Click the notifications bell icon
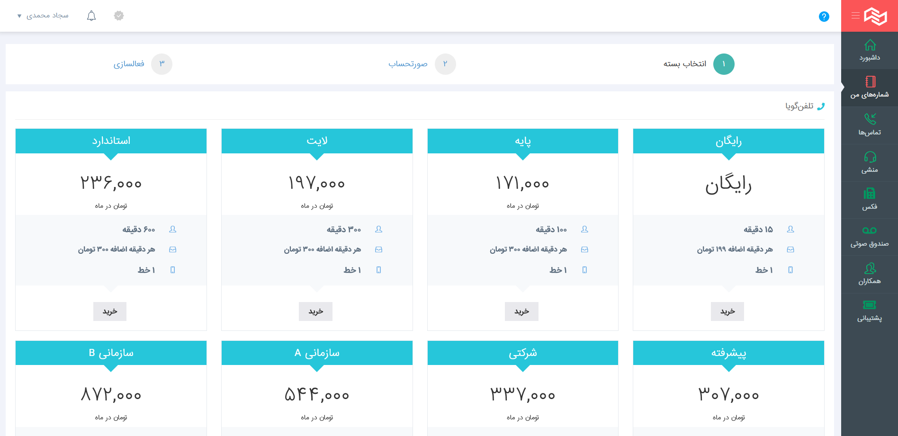898x436 pixels. 91,16
